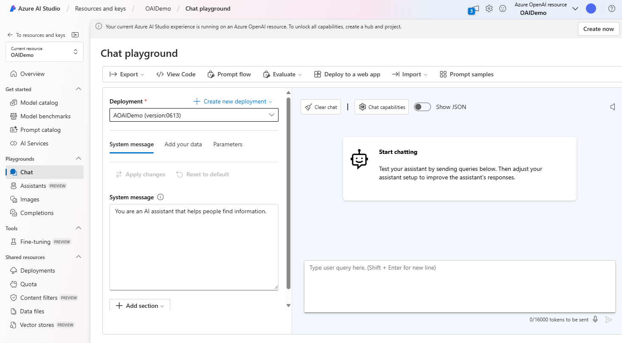Collapse the Playgrounds sidebar section
622x343 pixels.
(79, 159)
